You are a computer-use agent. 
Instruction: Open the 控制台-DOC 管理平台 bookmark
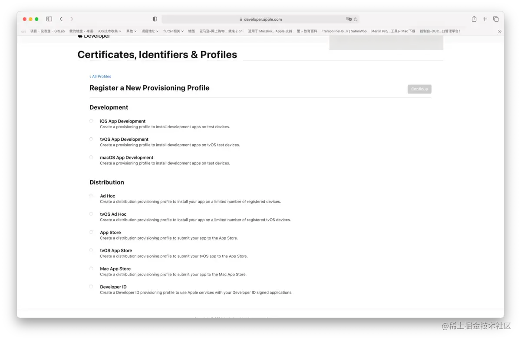pyautogui.click(x=440, y=31)
